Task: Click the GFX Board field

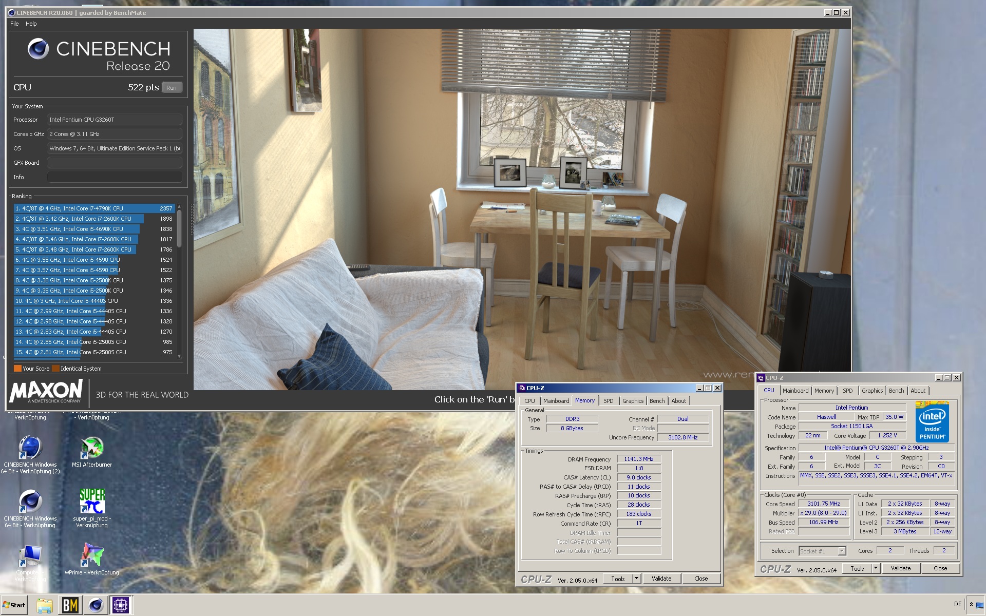Action: point(115,163)
